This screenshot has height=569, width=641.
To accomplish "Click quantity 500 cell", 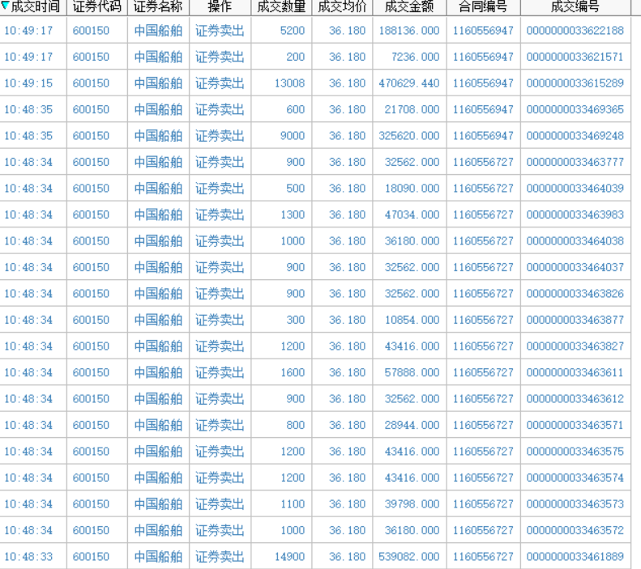I will pyautogui.click(x=296, y=189).
